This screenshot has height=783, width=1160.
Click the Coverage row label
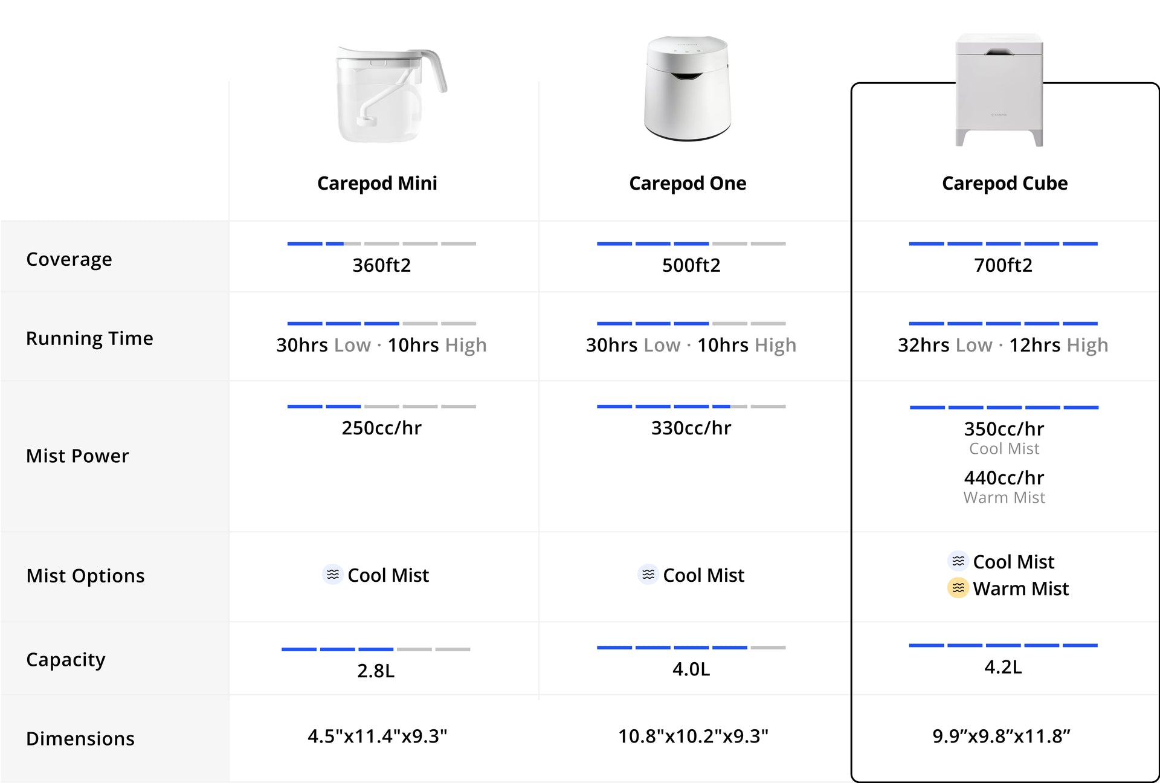point(69,259)
